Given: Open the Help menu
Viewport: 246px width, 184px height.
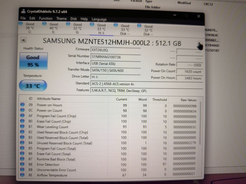Looking at the screenshot, I should [84, 19].
